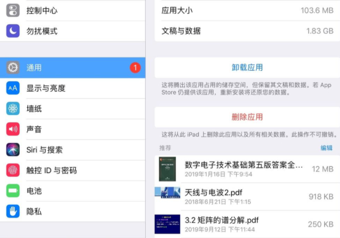Select the 通用 settings row
Viewport: 340px width, 238px height.
[x=73, y=68]
